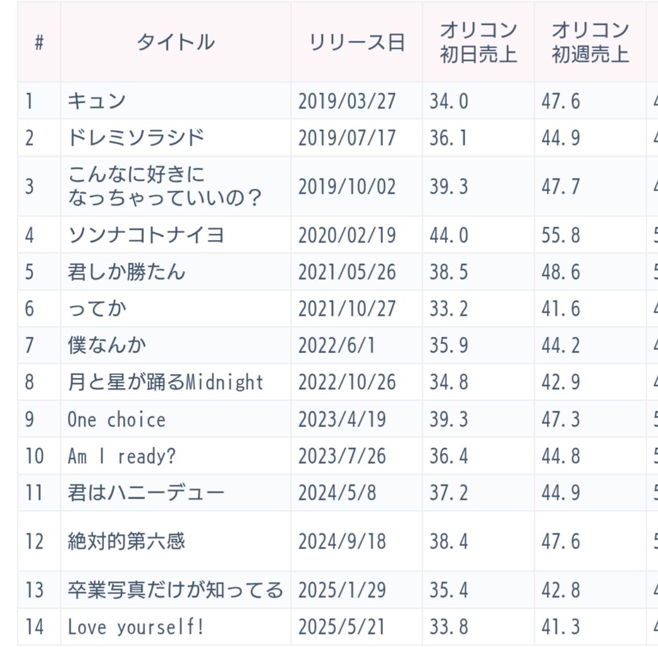Select the こんなに好きになっちゃっていいの？ title cell
The image size is (658, 647).
[x=176, y=186]
